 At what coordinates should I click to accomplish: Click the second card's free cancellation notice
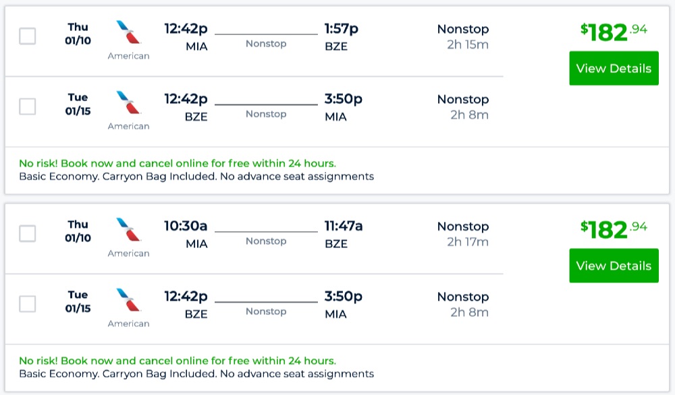178,361
